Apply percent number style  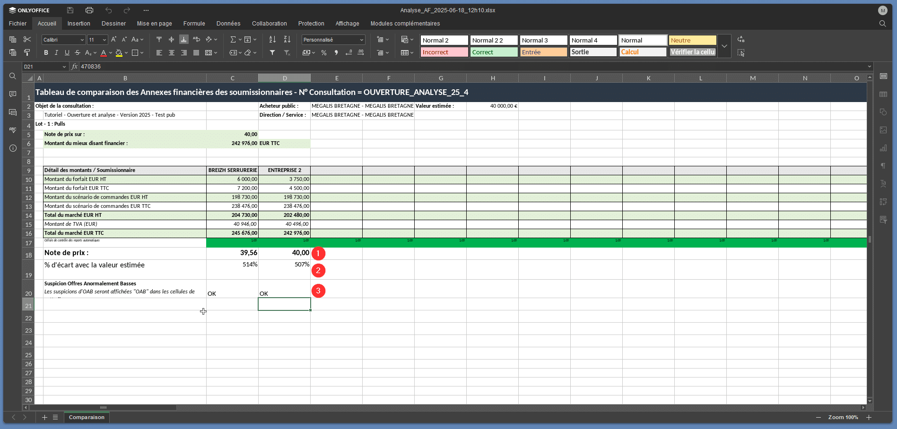tap(324, 53)
